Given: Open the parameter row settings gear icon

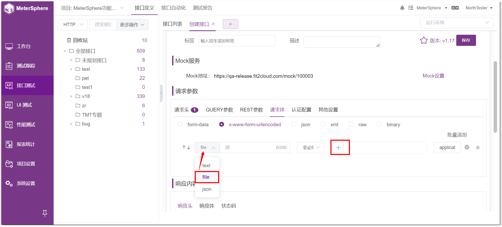Looking at the screenshot, I should [467, 147].
